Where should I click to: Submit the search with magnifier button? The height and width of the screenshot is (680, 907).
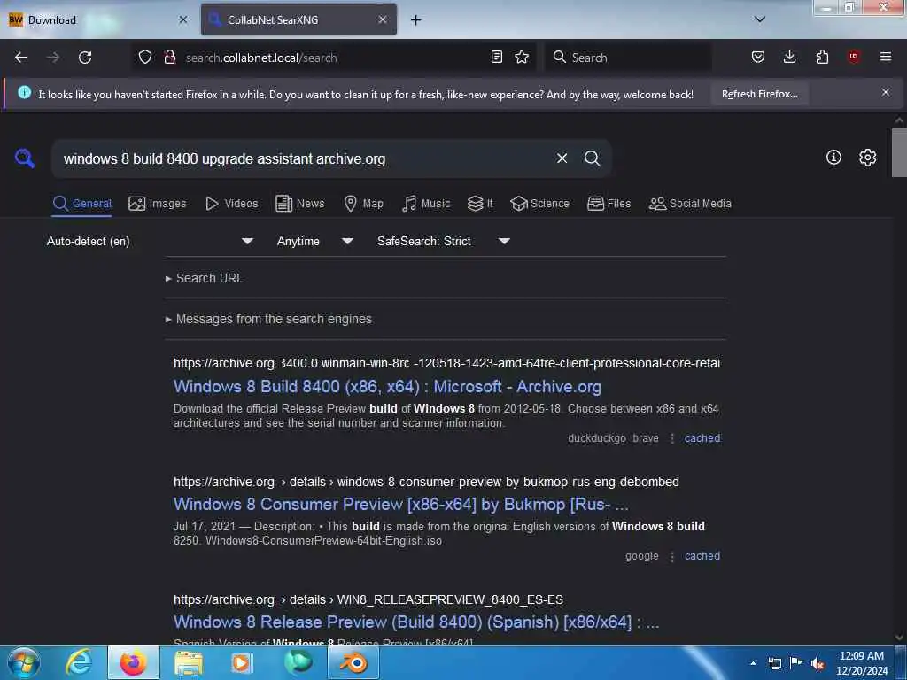pyautogui.click(x=592, y=158)
